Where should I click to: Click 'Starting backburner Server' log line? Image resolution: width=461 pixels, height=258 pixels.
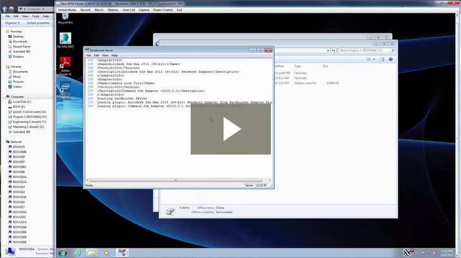click(122, 98)
